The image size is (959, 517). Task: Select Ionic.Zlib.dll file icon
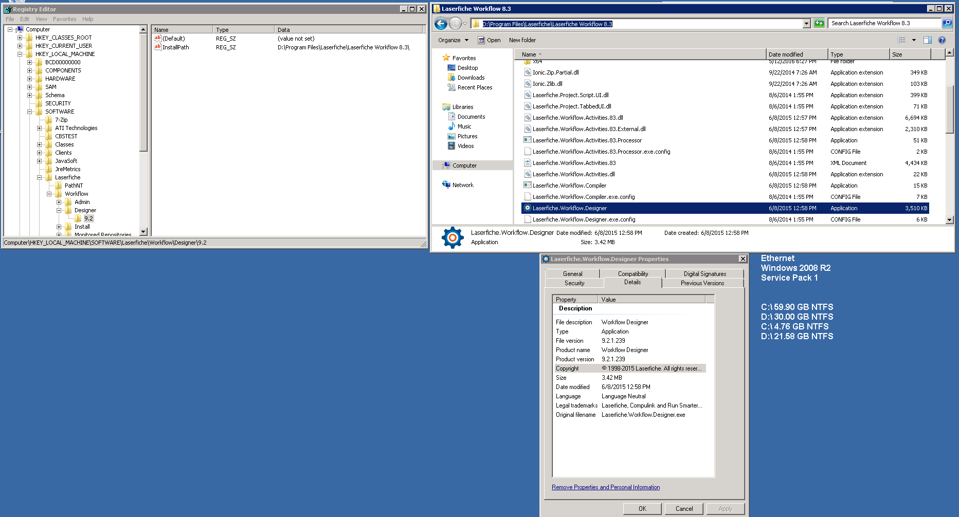[528, 84]
